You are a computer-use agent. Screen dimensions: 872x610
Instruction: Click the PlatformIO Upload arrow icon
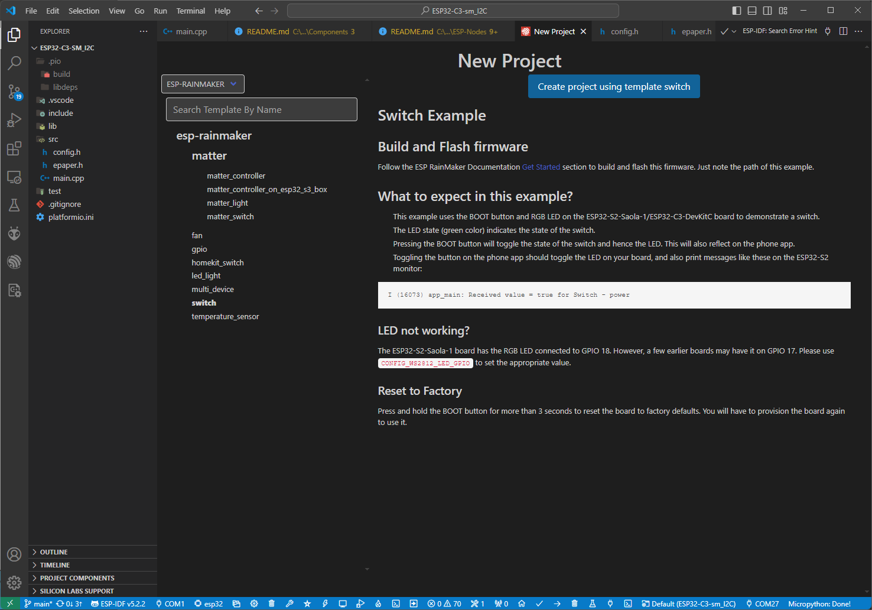click(557, 603)
